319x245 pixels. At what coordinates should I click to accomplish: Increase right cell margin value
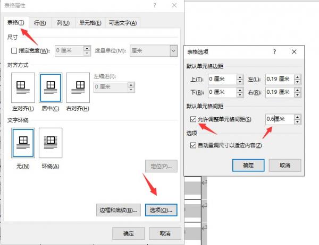point(297,90)
